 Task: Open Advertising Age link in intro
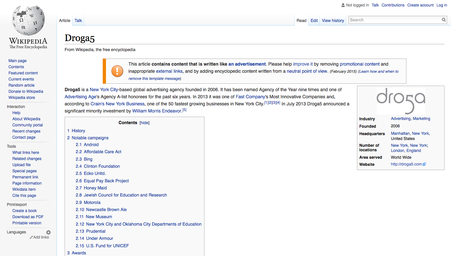pyautogui.click(x=80, y=97)
